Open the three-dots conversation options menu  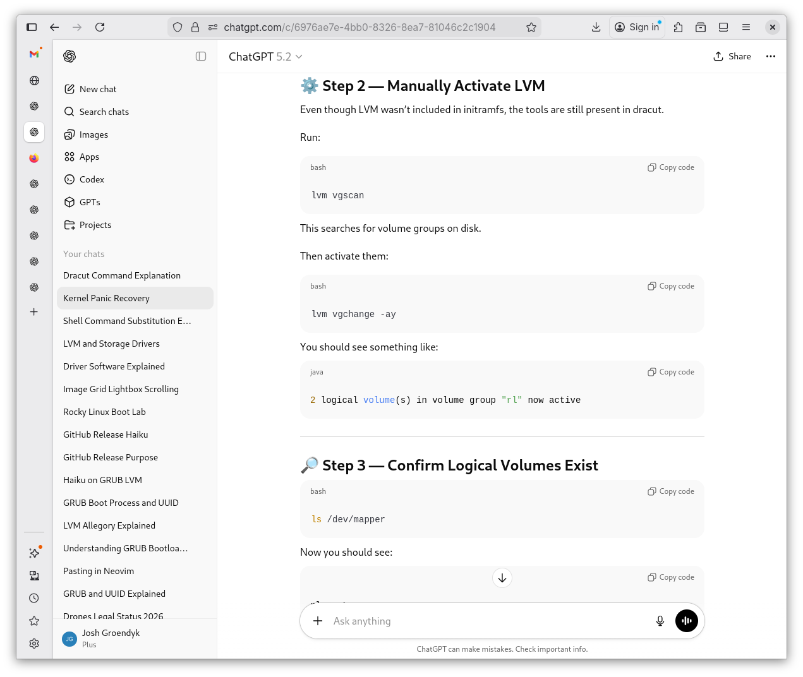(x=770, y=56)
